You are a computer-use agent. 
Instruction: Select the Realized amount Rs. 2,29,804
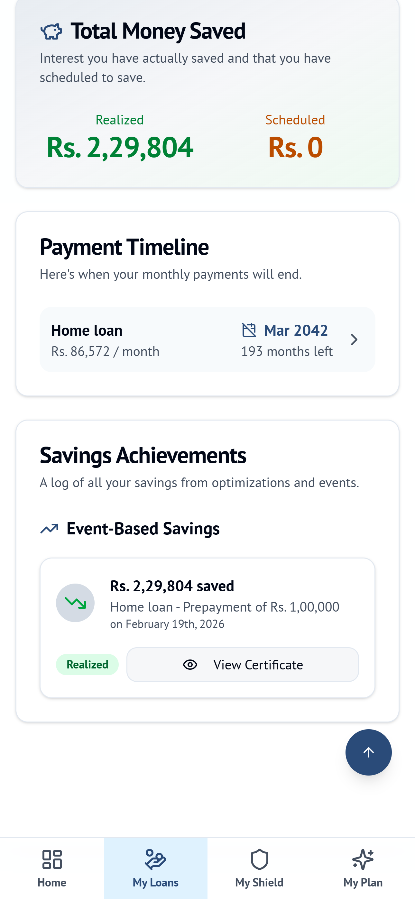pos(120,147)
